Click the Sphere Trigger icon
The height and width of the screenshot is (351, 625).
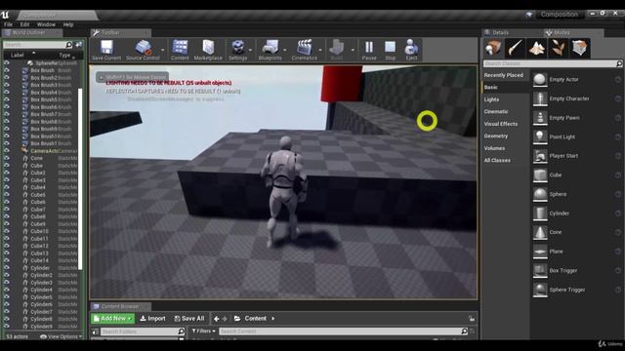[540, 290]
